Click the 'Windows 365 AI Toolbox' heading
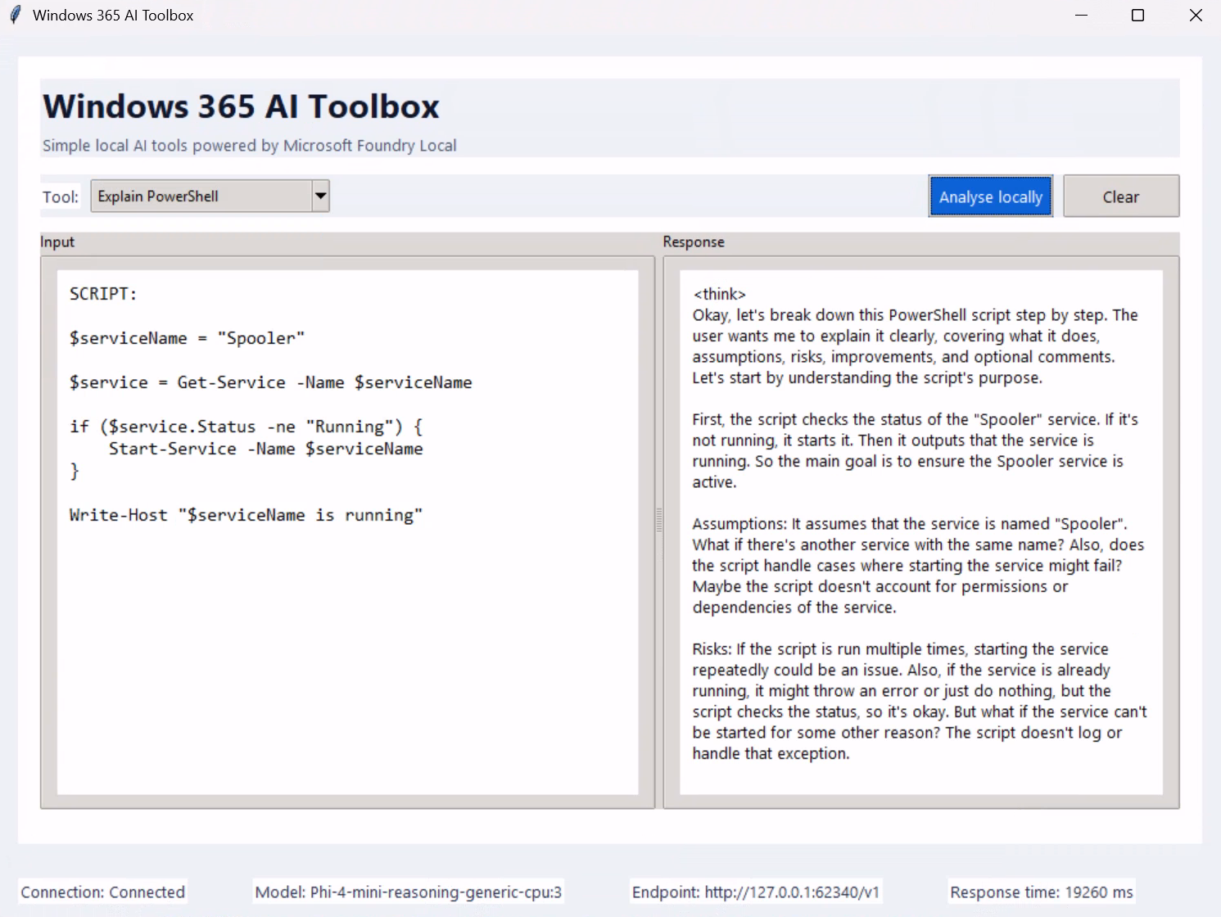Screen dimensions: 1221x917 coord(241,106)
